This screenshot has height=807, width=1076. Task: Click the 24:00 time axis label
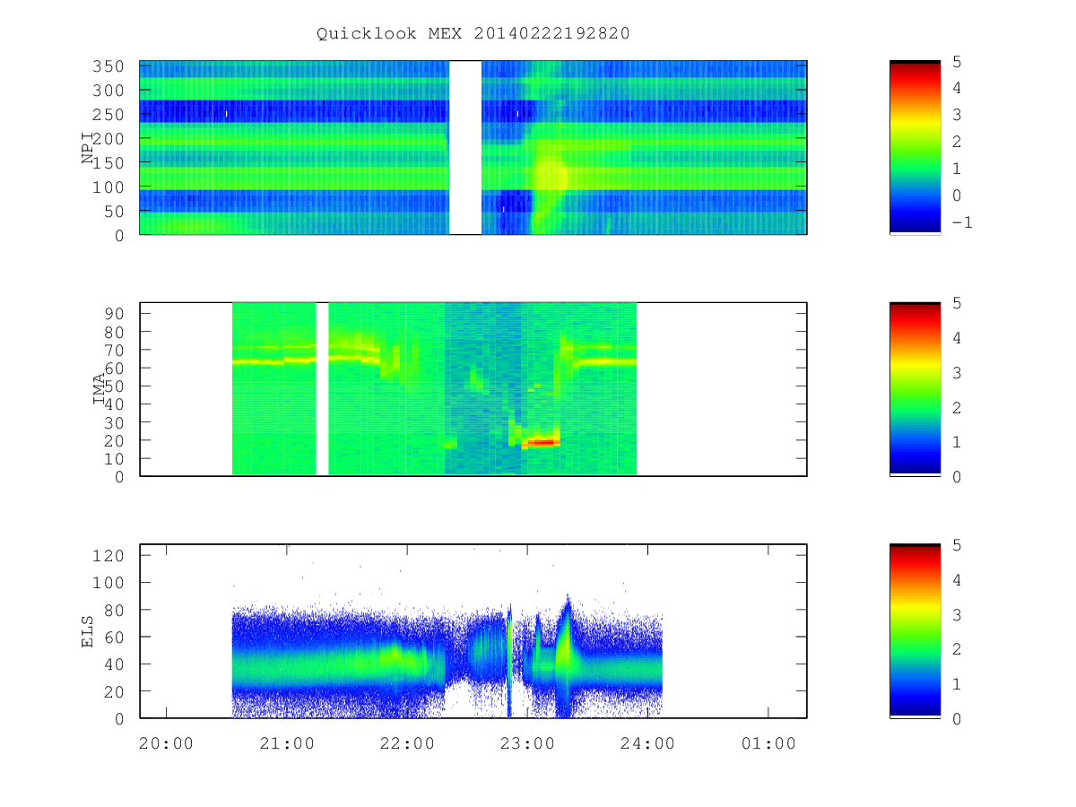(x=648, y=743)
